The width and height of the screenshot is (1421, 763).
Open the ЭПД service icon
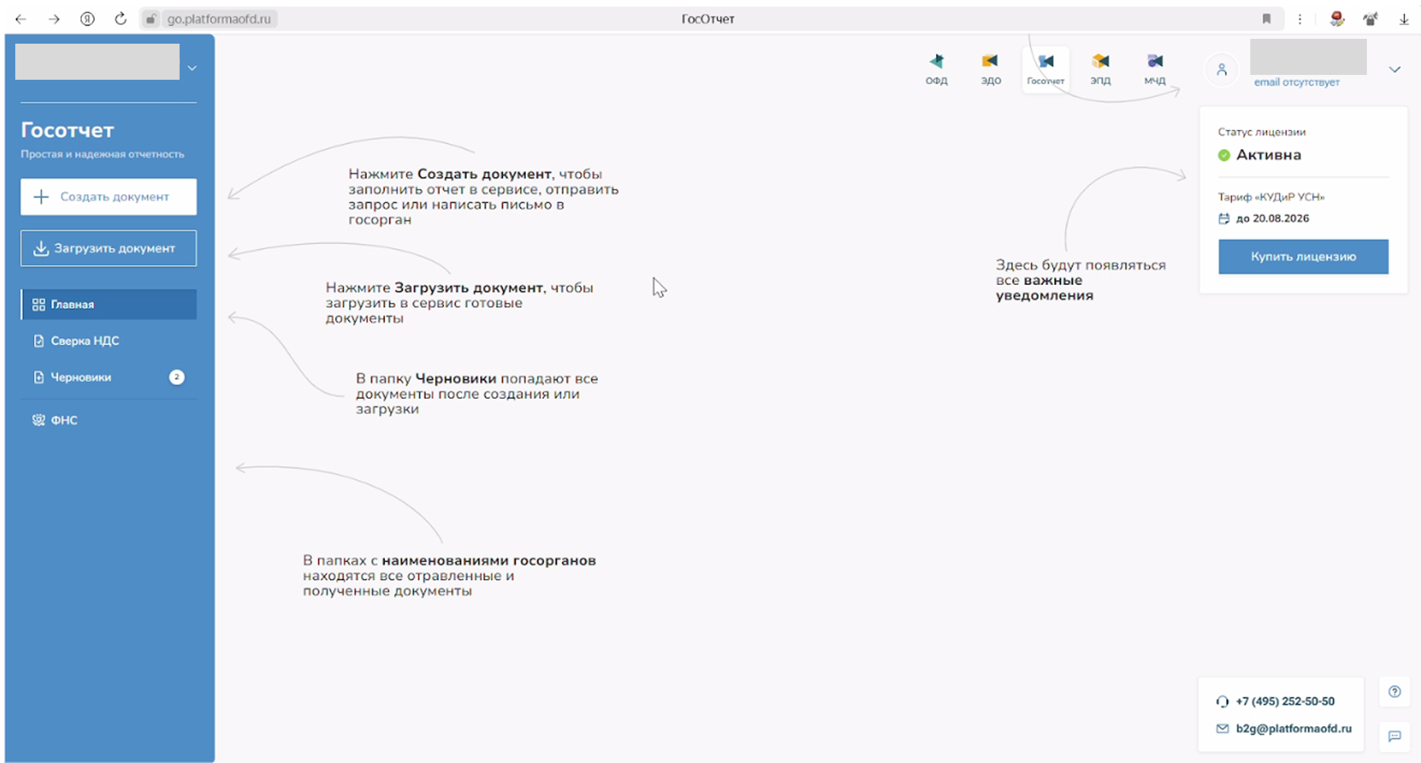tap(1100, 69)
